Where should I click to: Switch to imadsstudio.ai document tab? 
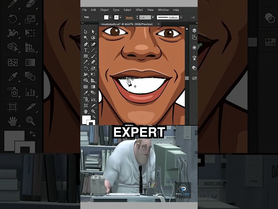127,24
